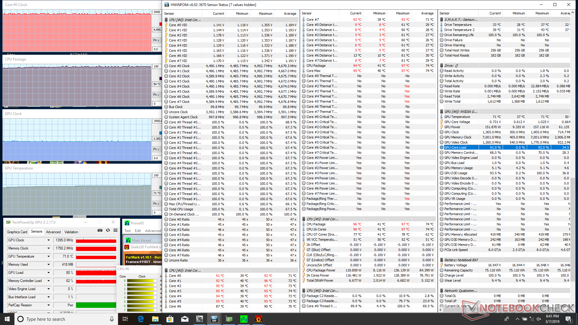The width and height of the screenshot is (578, 325).
Task: Click the GPU-Z refresh sensors icon
Action: point(108,231)
